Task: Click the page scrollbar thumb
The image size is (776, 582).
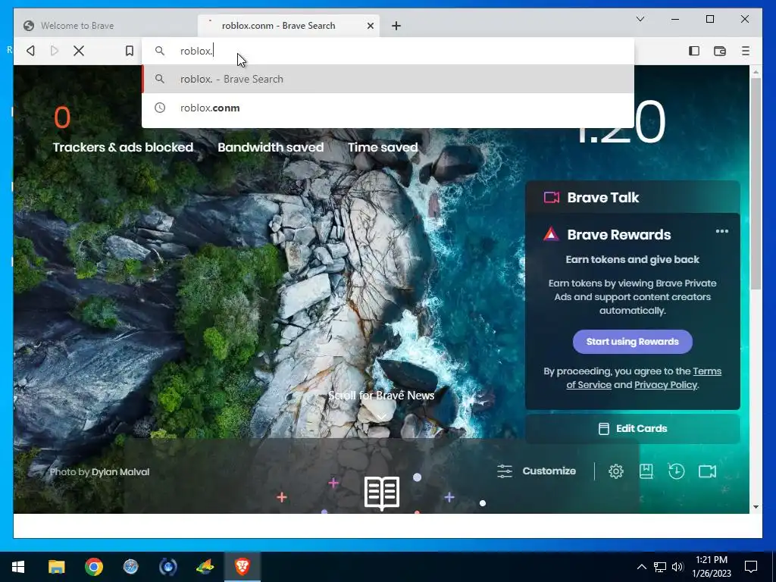Action: [x=756, y=183]
